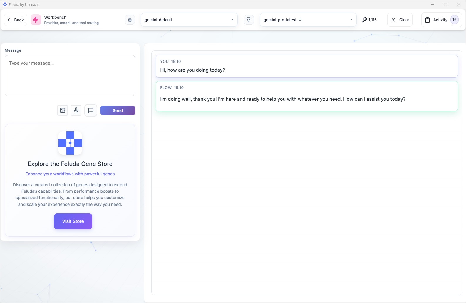The height and width of the screenshot is (303, 466).
Task: Maximize the Feluda window
Action: pyautogui.click(x=445, y=4)
